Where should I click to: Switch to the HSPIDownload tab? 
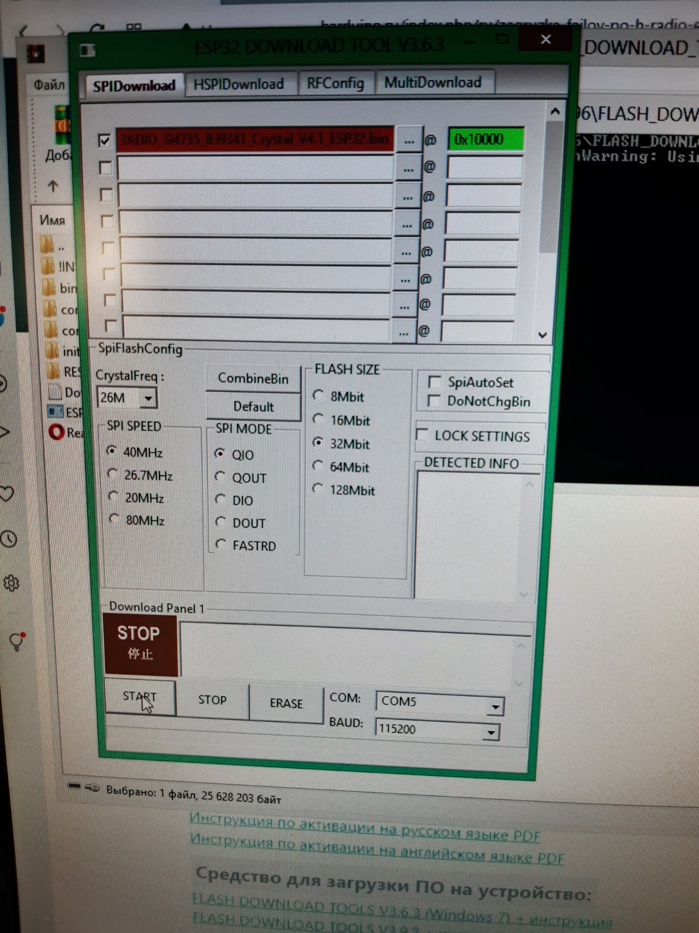[239, 84]
